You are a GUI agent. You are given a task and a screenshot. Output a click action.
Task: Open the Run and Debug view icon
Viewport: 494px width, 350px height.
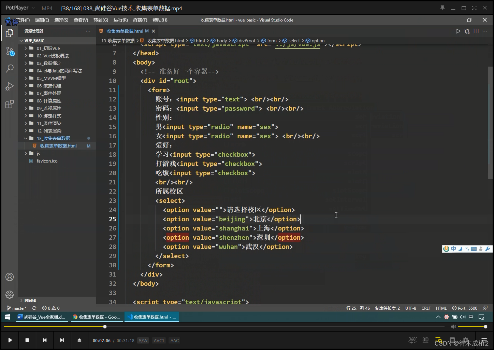(x=10, y=86)
